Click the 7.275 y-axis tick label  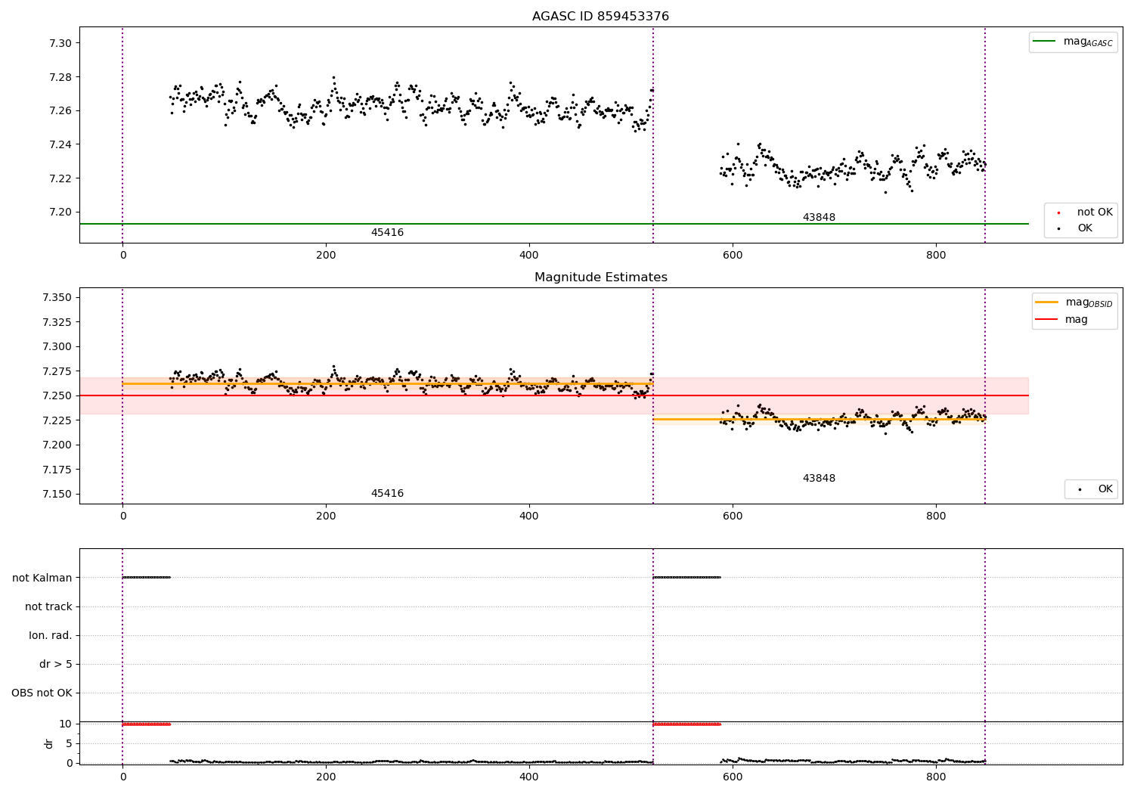coord(57,371)
